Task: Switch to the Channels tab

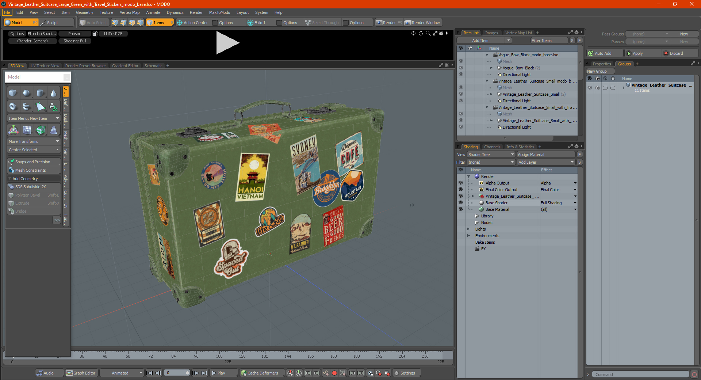Action: [x=492, y=147]
